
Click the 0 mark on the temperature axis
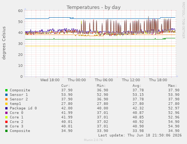click(21, 77)
